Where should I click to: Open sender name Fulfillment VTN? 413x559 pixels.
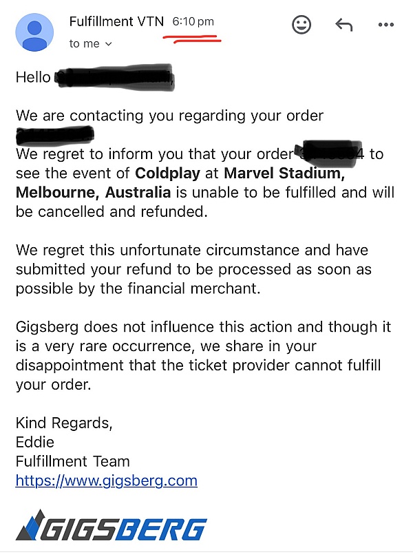click(x=116, y=21)
